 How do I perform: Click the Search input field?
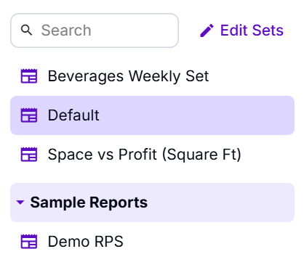click(x=95, y=30)
